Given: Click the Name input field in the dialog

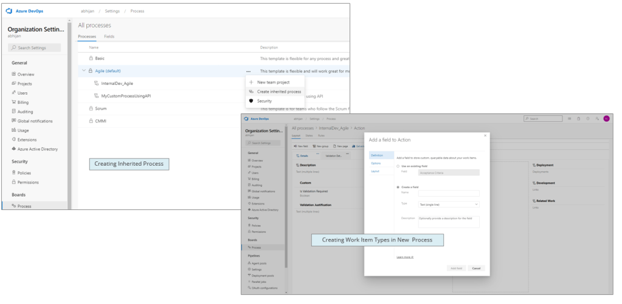Looking at the screenshot, I should 448,194.
